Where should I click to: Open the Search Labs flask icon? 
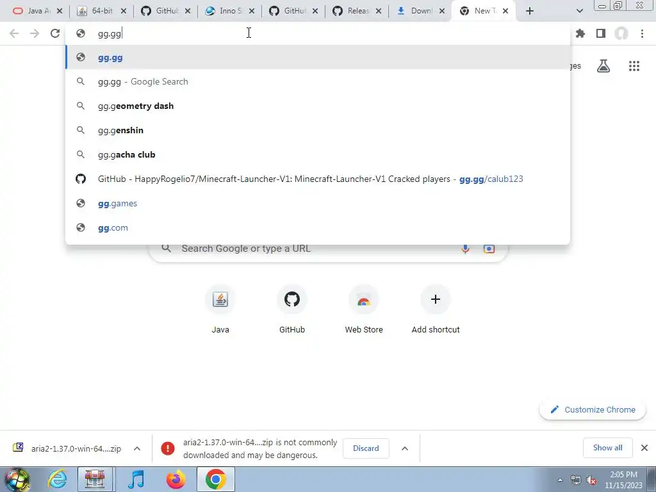coord(603,66)
